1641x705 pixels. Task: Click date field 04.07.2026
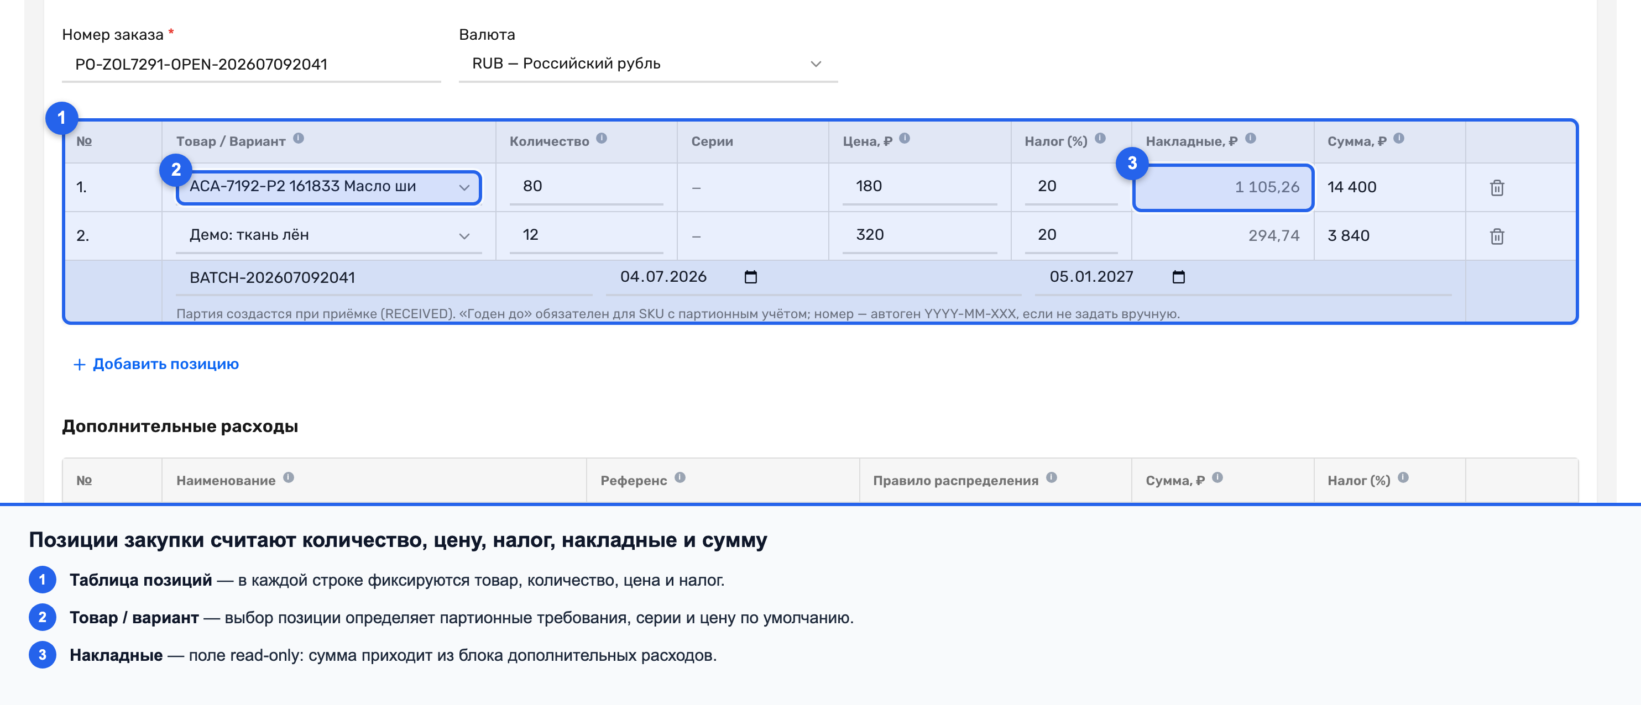click(x=813, y=278)
